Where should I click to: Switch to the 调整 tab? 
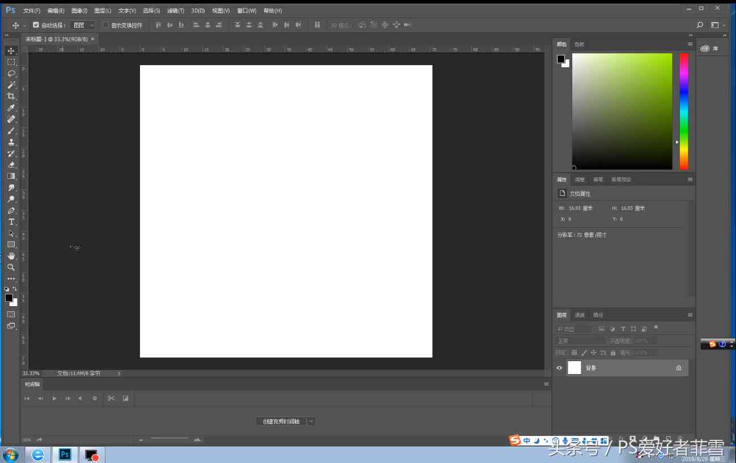(580, 179)
